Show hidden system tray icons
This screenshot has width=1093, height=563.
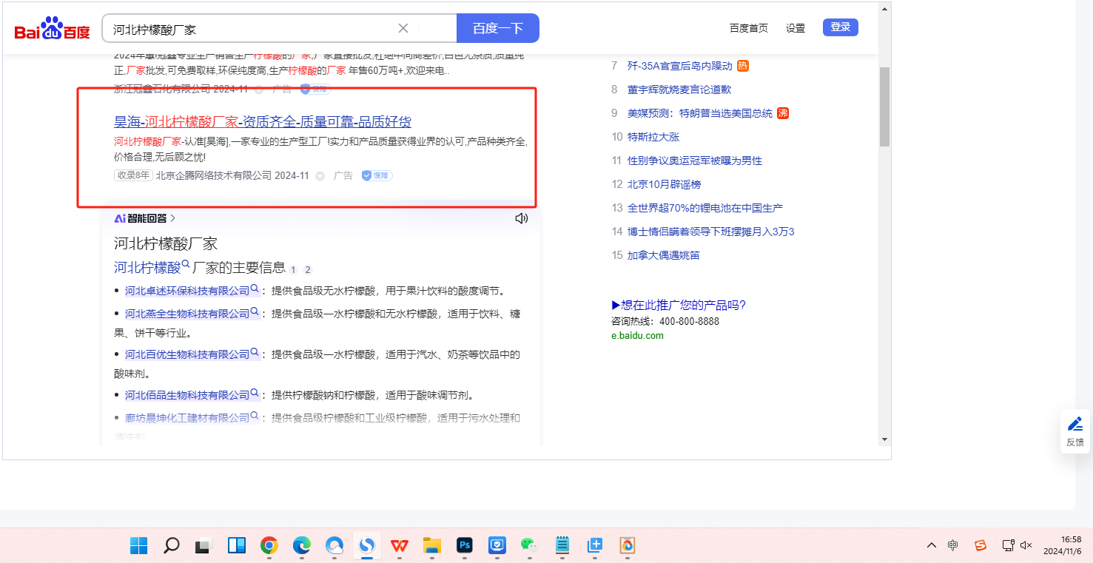[931, 545]
